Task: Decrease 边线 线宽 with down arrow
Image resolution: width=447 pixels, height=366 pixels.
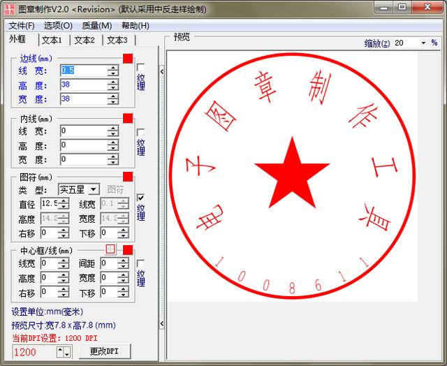Action: coord(113,73)
